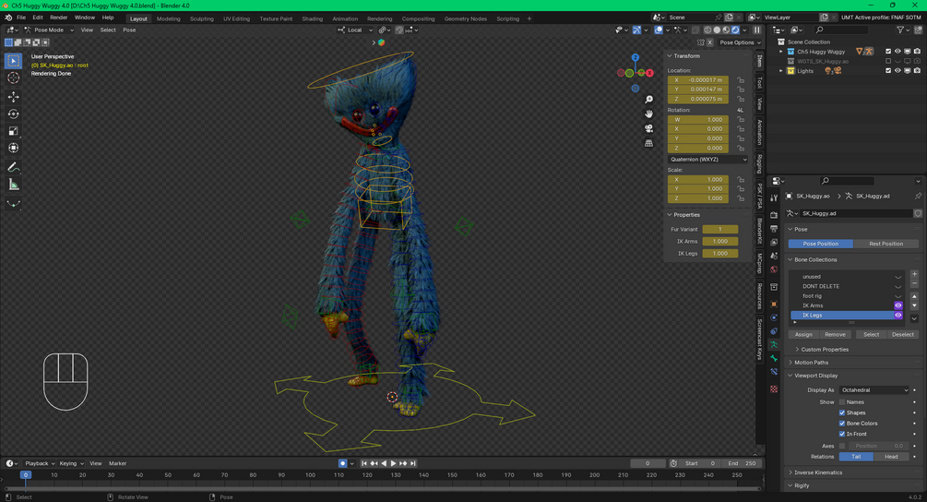
Task: Open Bone properties tab
Action: tap(774, 358)
